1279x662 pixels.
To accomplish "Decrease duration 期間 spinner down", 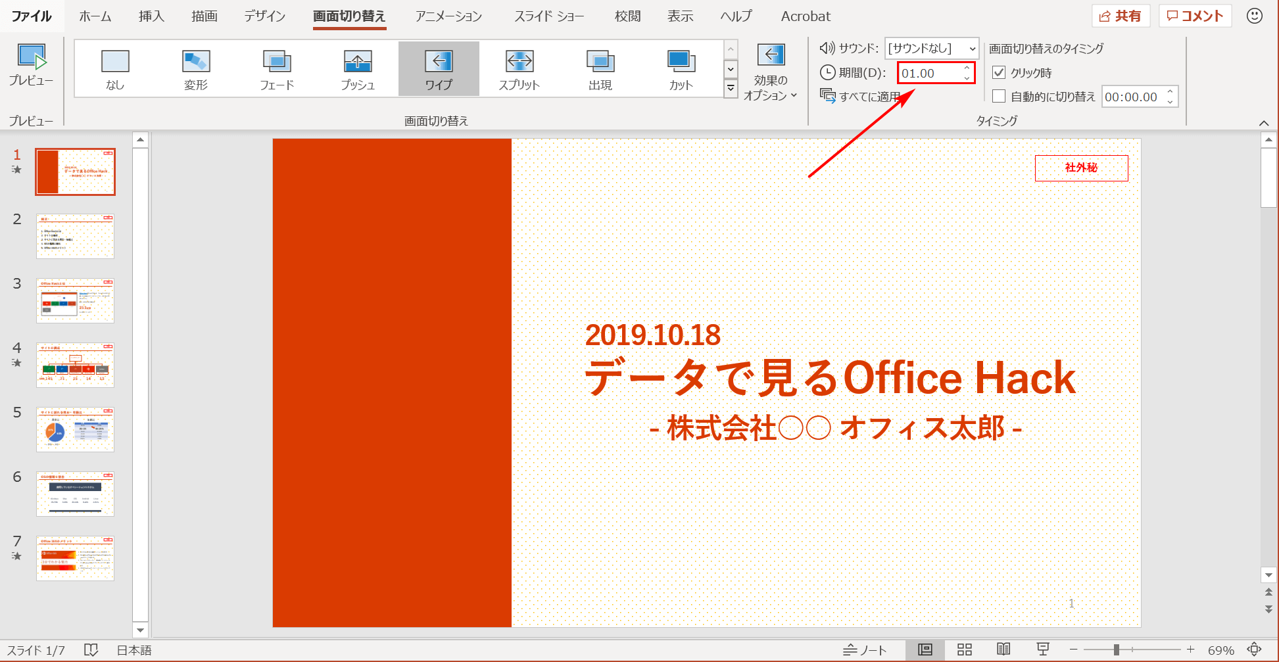I will [x=967, y=78].
